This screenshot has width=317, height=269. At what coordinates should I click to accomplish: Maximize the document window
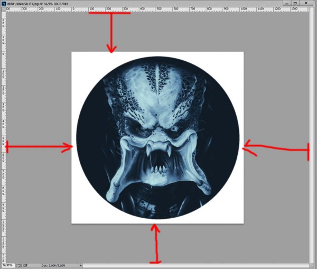tap(295, 3)
